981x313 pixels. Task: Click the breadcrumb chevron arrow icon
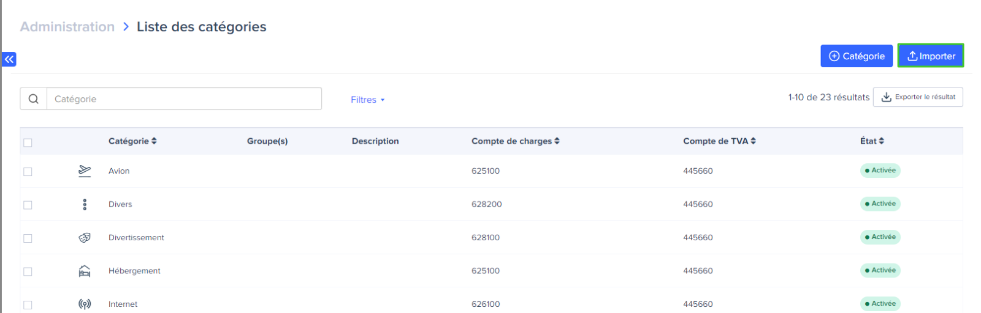[126, 26]
